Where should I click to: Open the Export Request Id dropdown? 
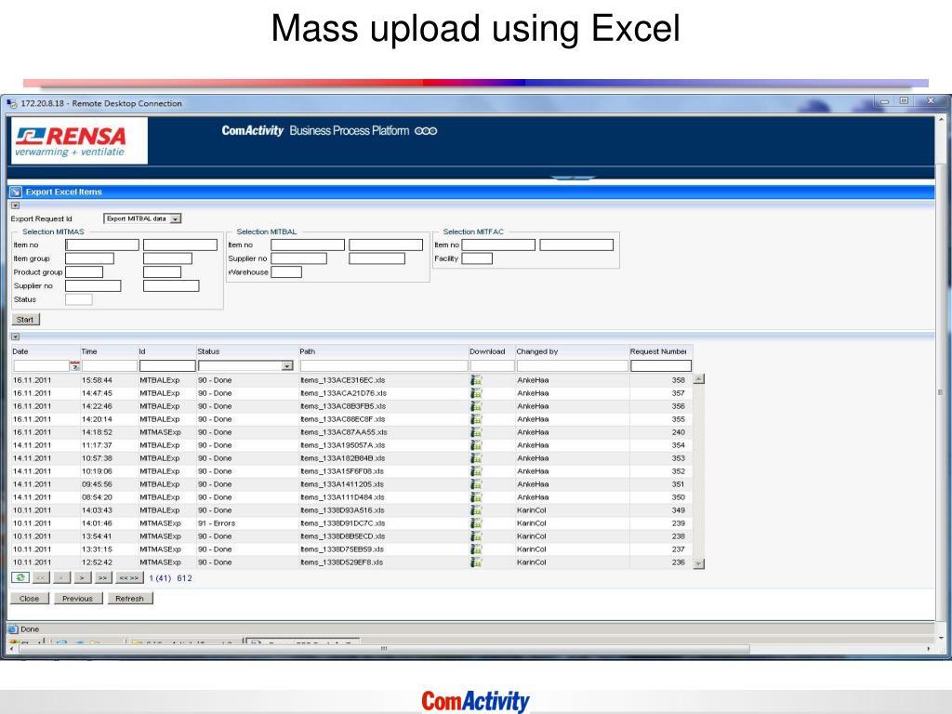coord(176,218)
